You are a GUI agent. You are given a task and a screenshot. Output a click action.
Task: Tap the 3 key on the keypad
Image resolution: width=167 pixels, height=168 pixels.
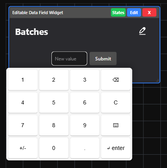point(85,80)
